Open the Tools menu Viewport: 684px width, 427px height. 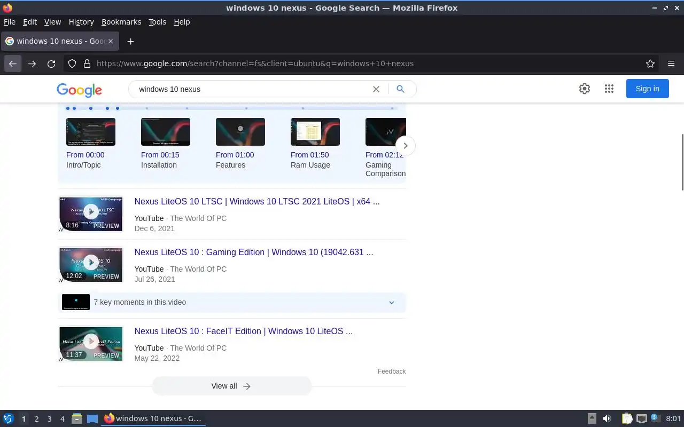click(x=157, y=22)
